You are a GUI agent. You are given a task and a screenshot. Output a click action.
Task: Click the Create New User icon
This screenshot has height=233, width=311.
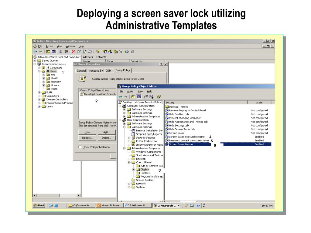point(105,52)
